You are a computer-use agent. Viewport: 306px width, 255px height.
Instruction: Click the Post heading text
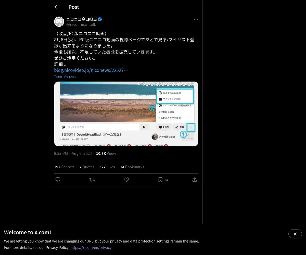[x=74, y=7]
